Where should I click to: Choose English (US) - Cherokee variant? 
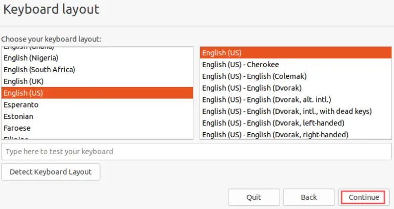[295, 65]
